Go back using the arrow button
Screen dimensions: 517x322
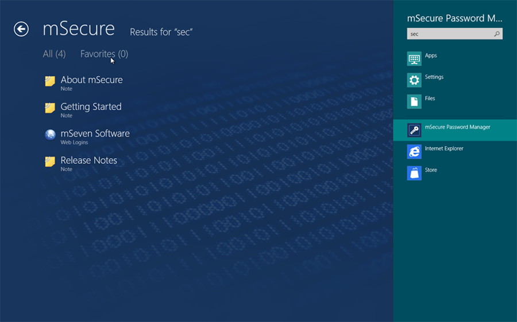[21, 29]
